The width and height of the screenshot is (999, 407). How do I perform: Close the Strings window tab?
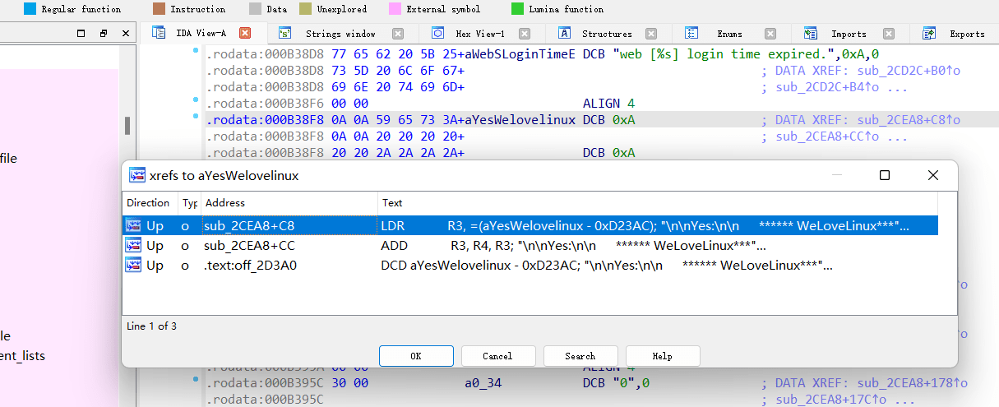pos(398,34)
